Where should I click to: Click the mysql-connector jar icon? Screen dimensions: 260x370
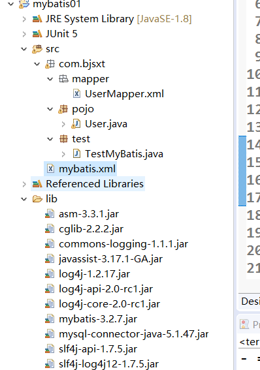point(50,334)
